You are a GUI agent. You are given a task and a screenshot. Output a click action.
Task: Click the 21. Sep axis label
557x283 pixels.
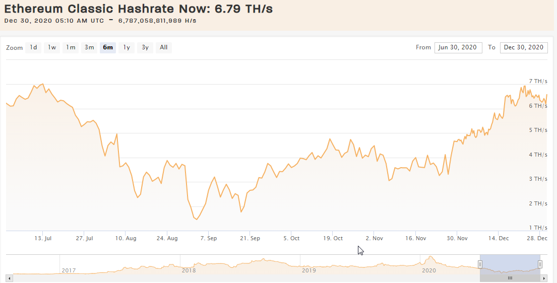tap(250, 238)
